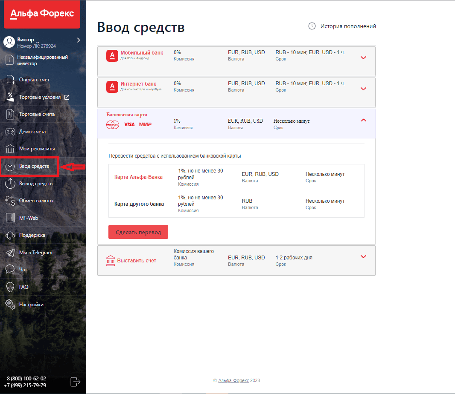Click the Альфа Форекс logo
The image size is (455, 394).
(x=42, y=14)
